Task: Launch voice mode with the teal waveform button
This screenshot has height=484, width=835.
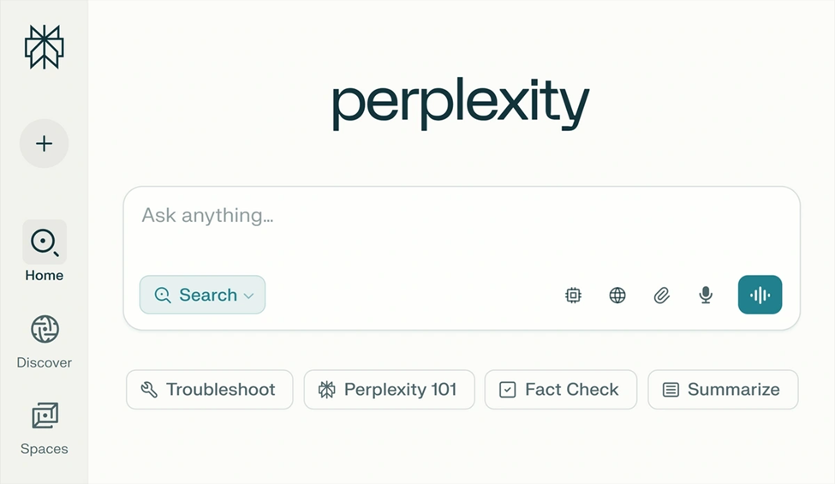Action: pos(760,295)
